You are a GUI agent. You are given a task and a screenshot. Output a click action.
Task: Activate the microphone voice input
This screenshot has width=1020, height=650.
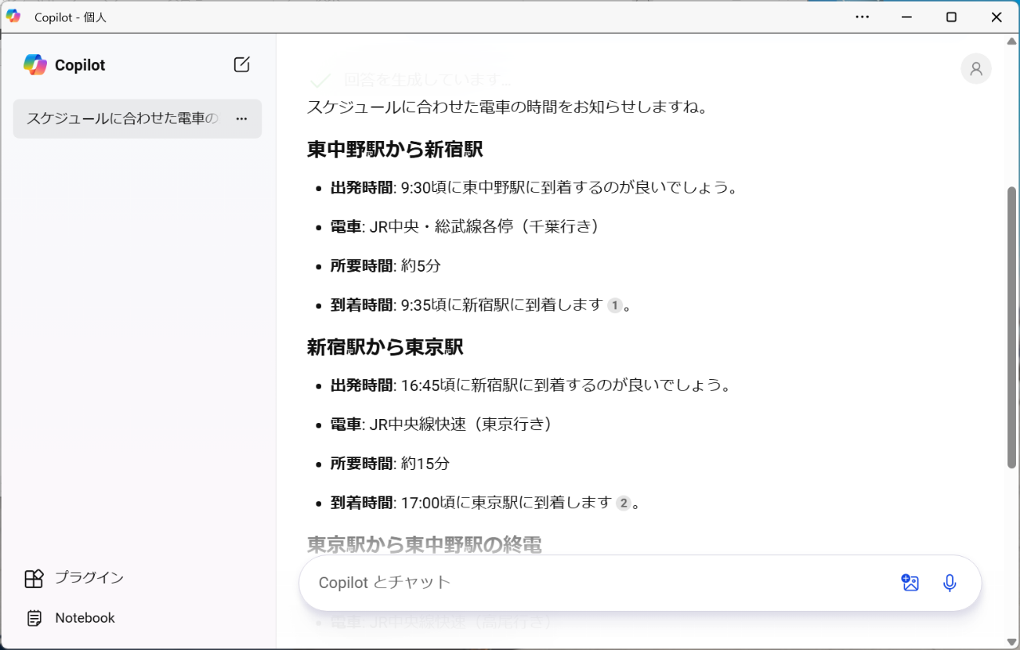(x=949, y=582)
